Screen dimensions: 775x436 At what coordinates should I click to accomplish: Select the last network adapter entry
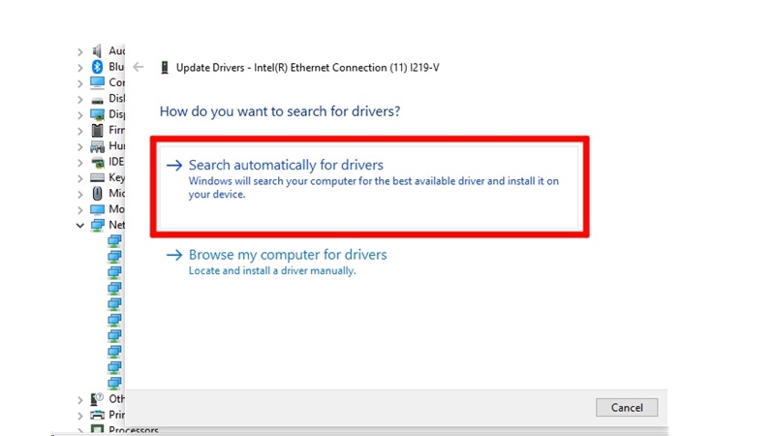click(114, 383)
